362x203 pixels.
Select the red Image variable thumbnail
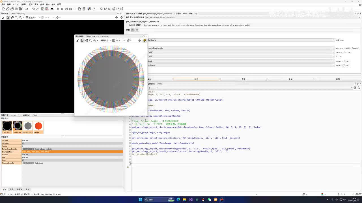coord(38,127)
